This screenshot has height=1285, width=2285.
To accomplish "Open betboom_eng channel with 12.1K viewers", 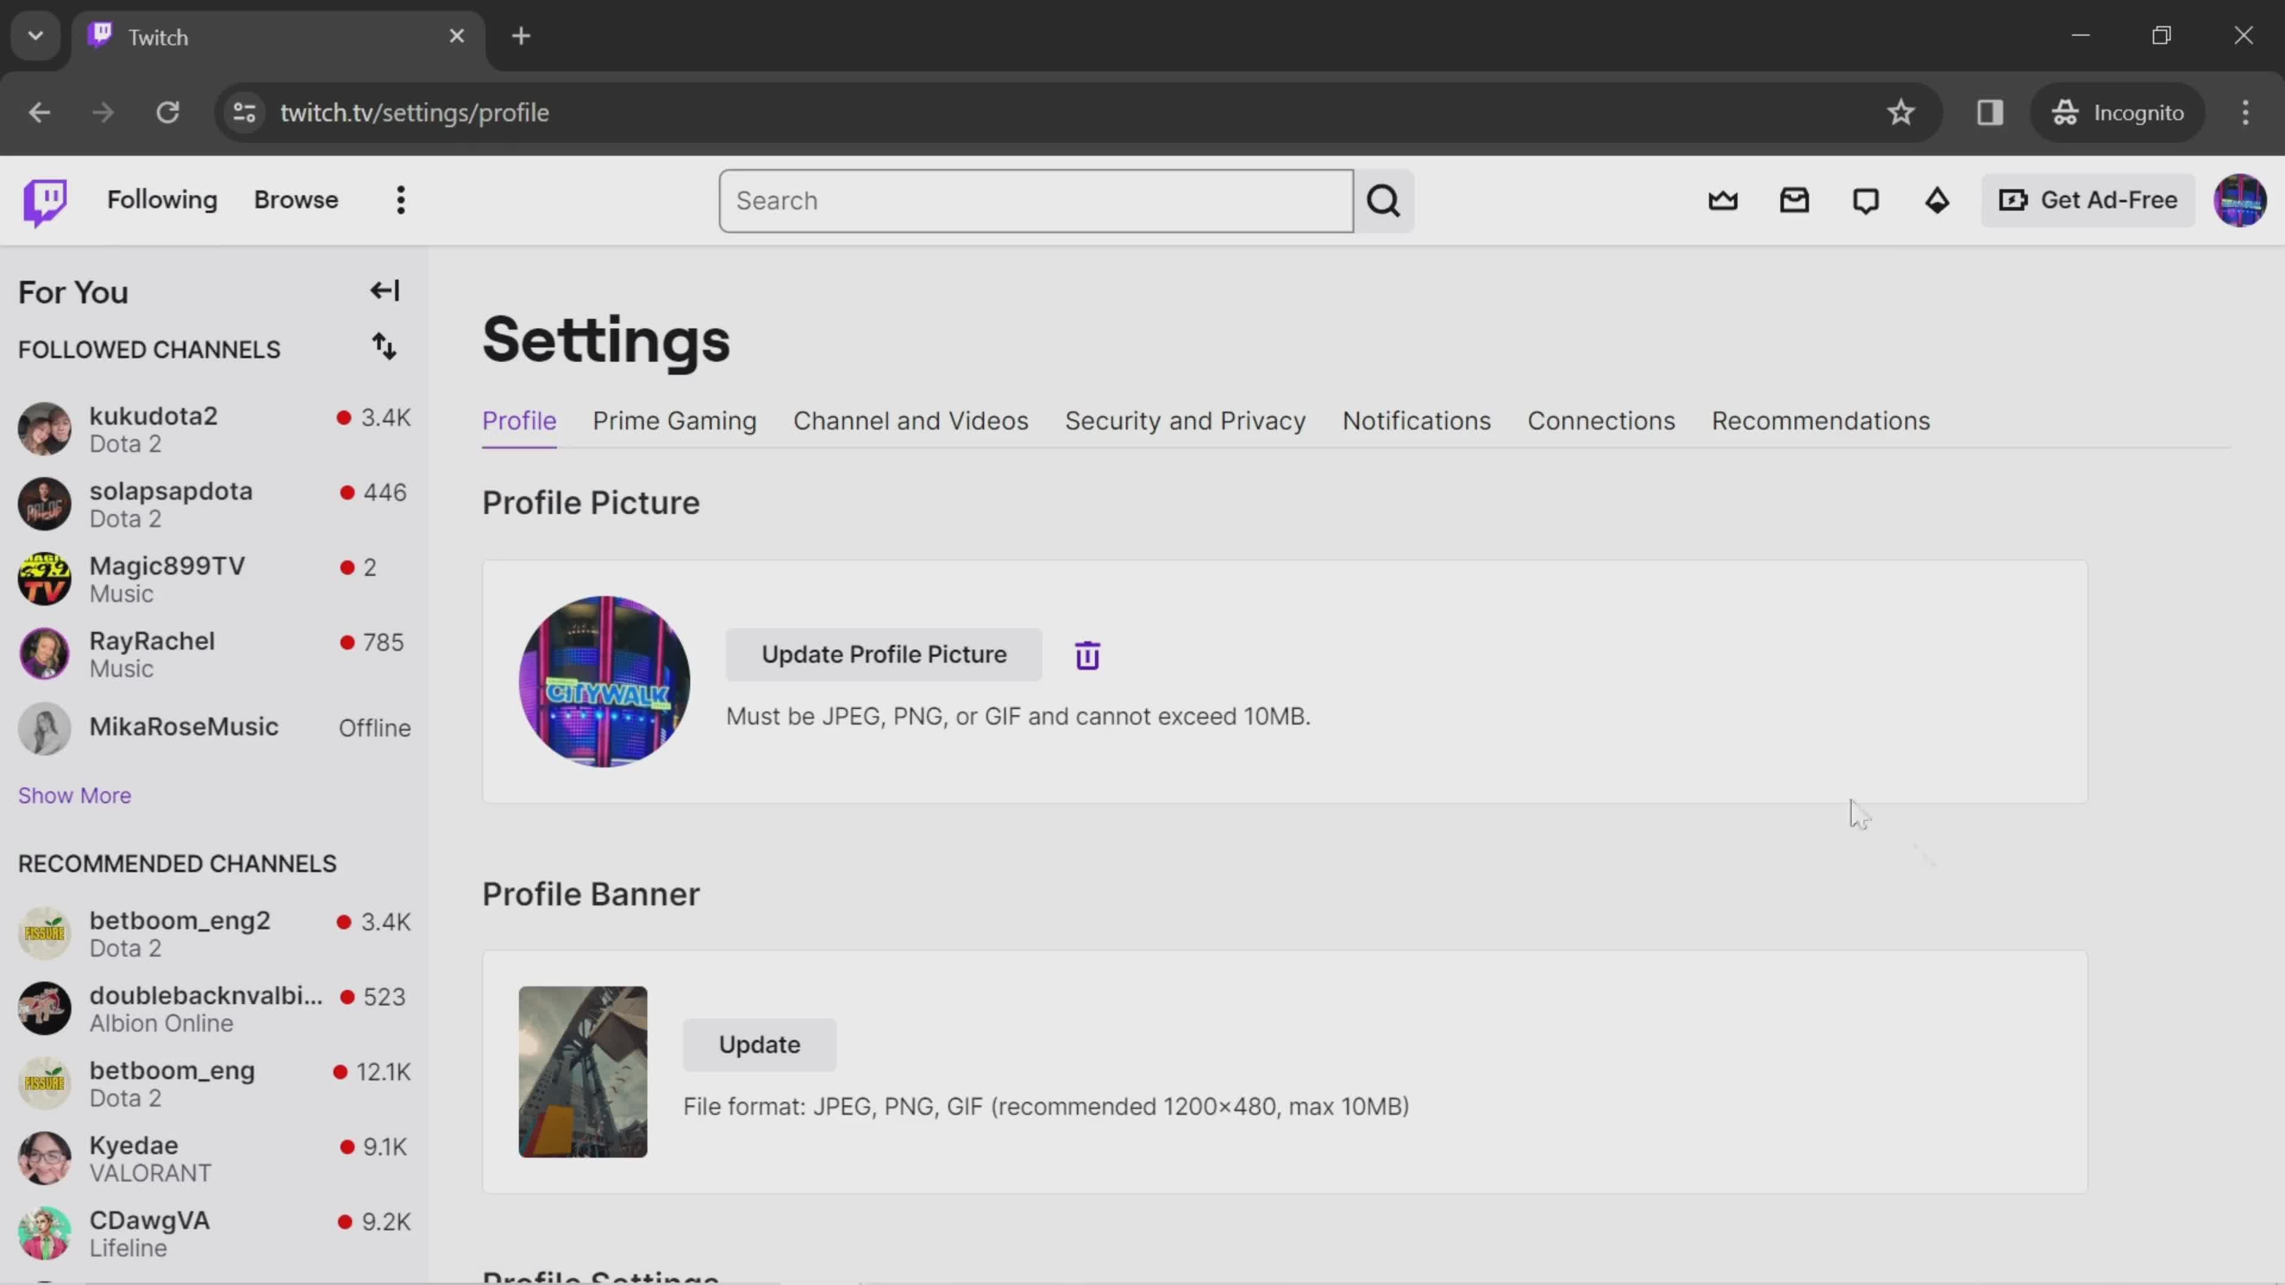I will pyautogui.click(x=214, y=1084).
